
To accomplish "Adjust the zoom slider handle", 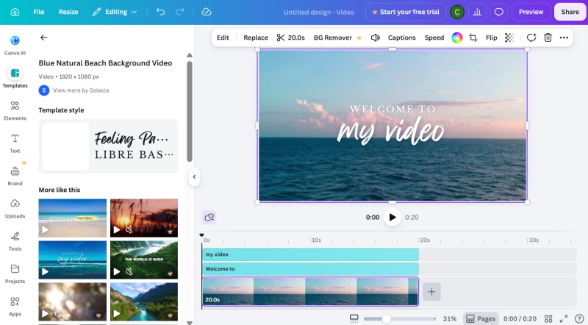I will (x=387, y=319).
